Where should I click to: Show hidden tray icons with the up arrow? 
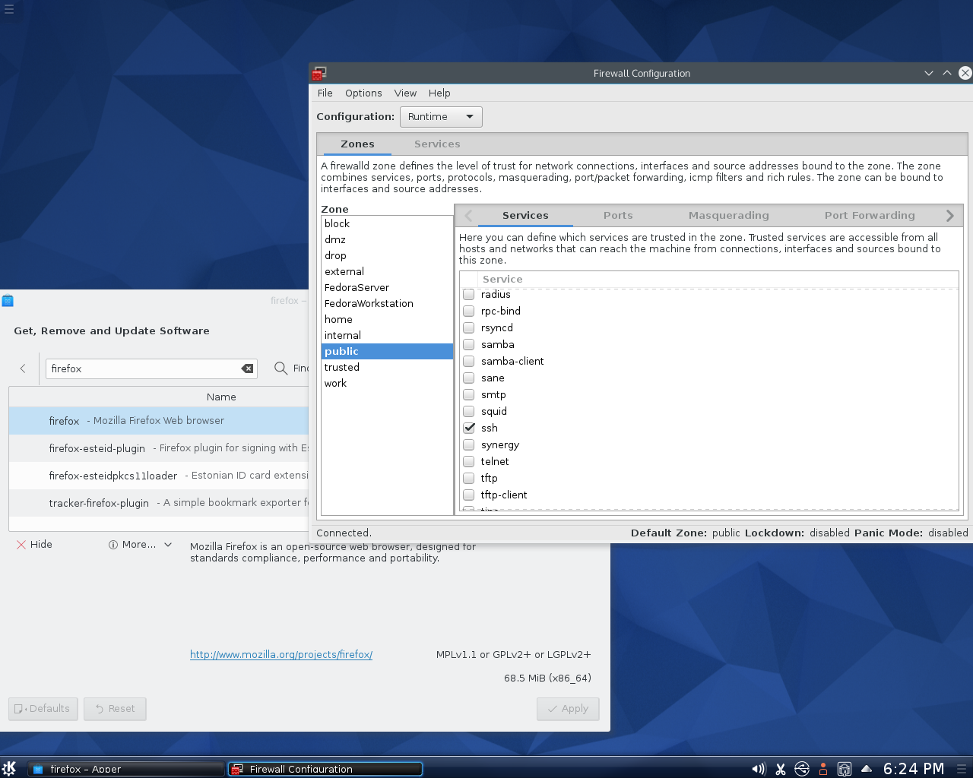866,769
